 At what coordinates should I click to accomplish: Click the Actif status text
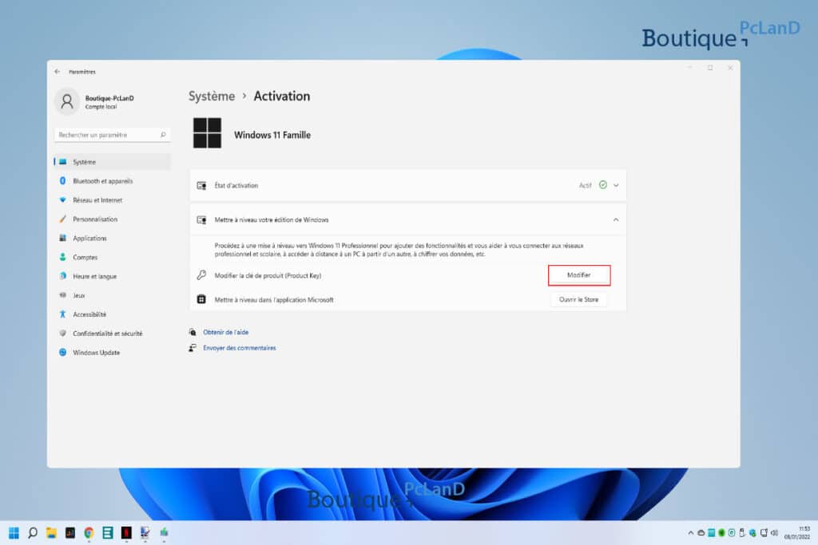click(x=586, y=185)
